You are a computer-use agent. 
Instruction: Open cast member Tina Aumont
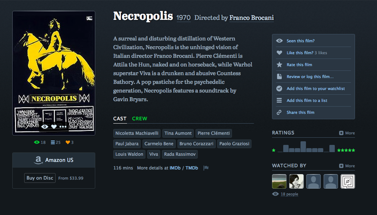click(178, 133)
